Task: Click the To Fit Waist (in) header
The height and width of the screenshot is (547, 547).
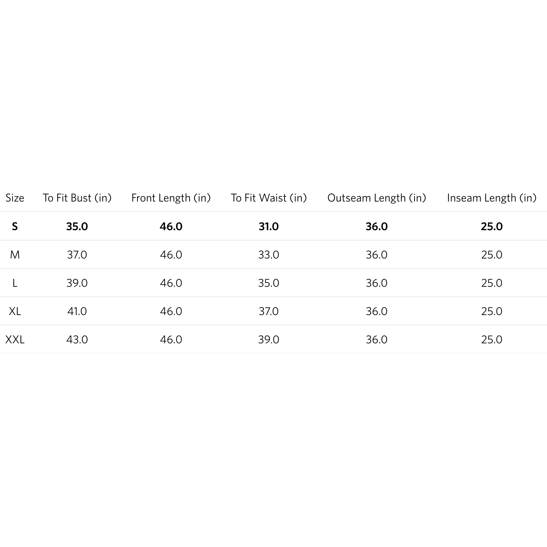Action: pyautogui.click(x=268, y=198)
